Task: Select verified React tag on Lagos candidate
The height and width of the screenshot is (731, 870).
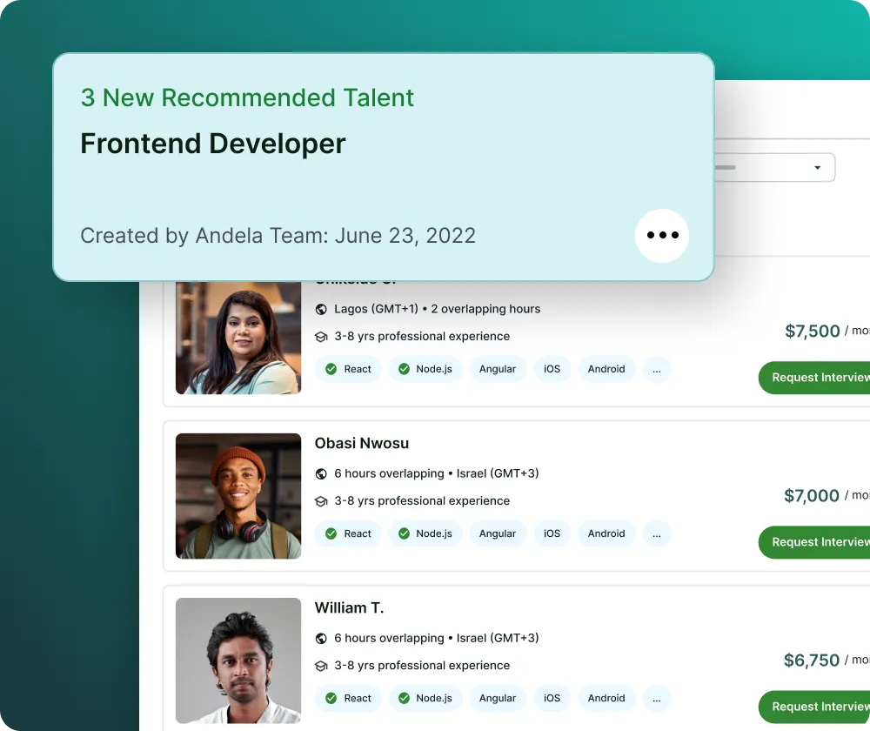Action: click(348, 369)
